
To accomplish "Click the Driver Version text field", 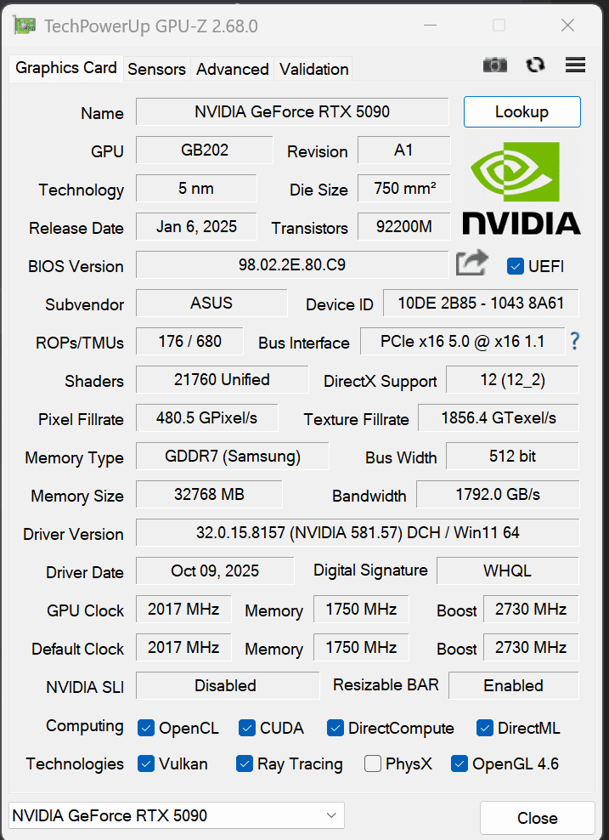I will coord(357,533).
